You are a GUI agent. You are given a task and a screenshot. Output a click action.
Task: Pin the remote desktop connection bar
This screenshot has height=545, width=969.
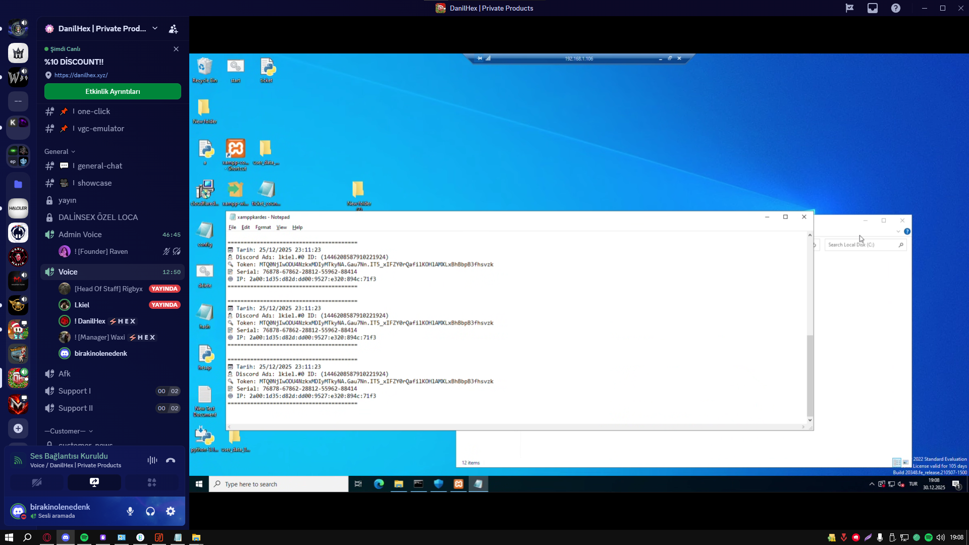click(x=479, y=59)
